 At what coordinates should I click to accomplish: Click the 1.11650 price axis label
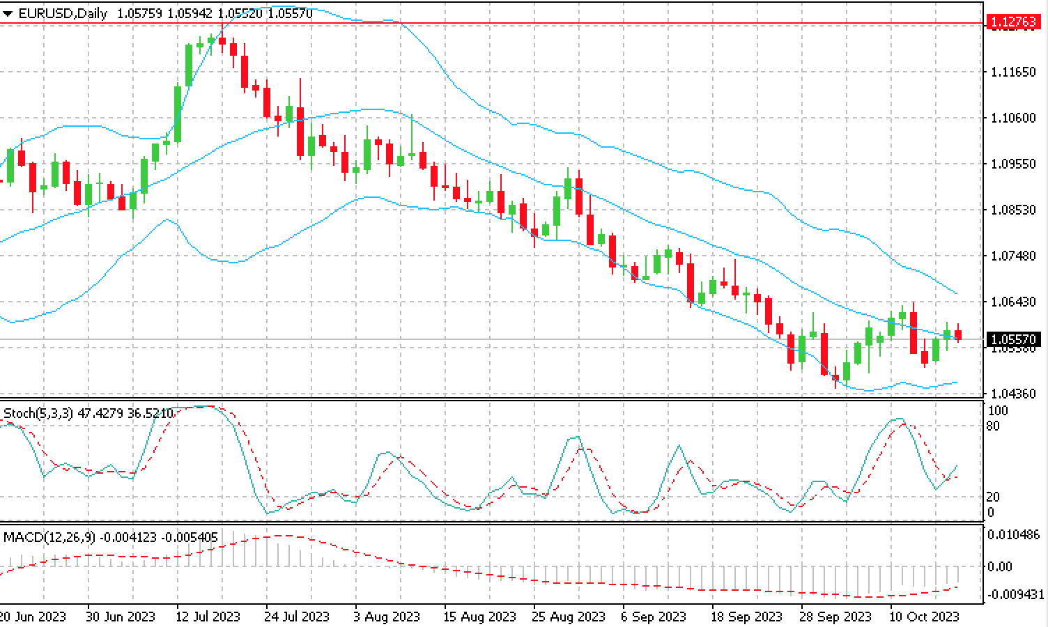click(x=1012, y=72)
